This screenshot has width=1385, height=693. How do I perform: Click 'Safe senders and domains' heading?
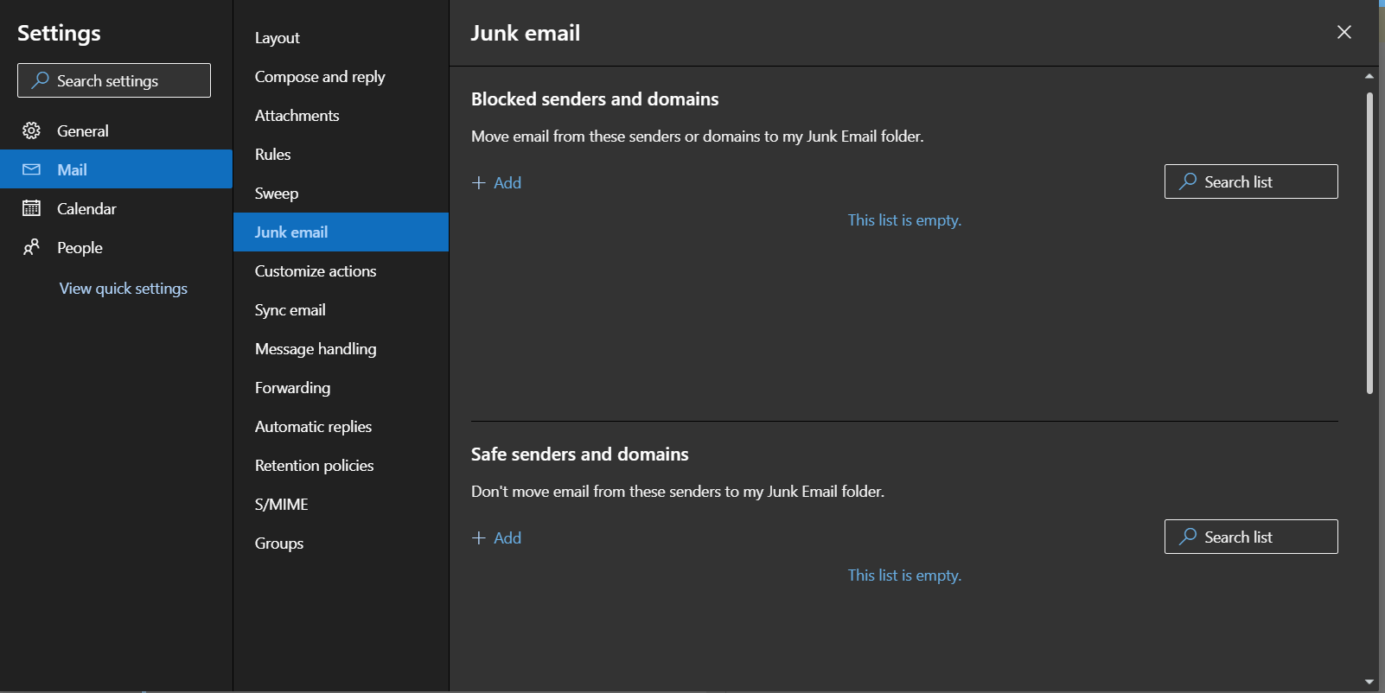tap(580, 455)
